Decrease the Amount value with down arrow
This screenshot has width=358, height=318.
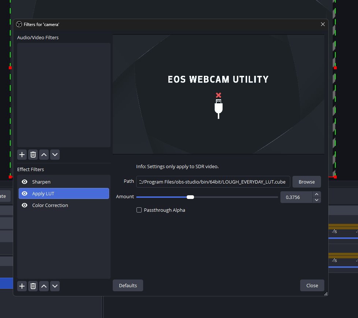coord(317,200)
